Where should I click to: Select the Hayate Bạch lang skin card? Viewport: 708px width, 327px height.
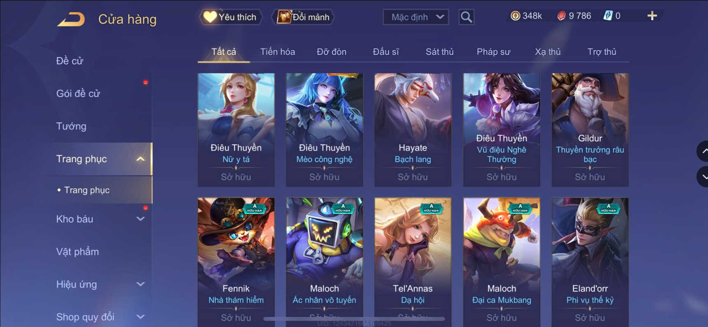(413, 130)
